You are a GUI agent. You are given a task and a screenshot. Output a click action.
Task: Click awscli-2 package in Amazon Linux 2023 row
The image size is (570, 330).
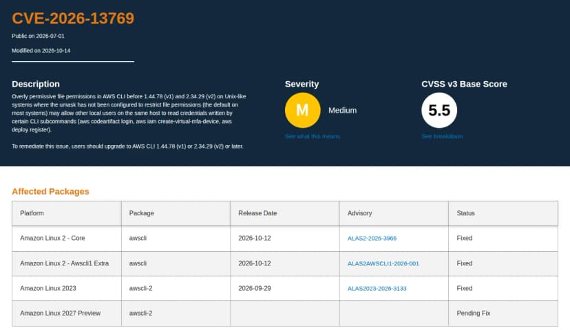[x=140, y=288]
